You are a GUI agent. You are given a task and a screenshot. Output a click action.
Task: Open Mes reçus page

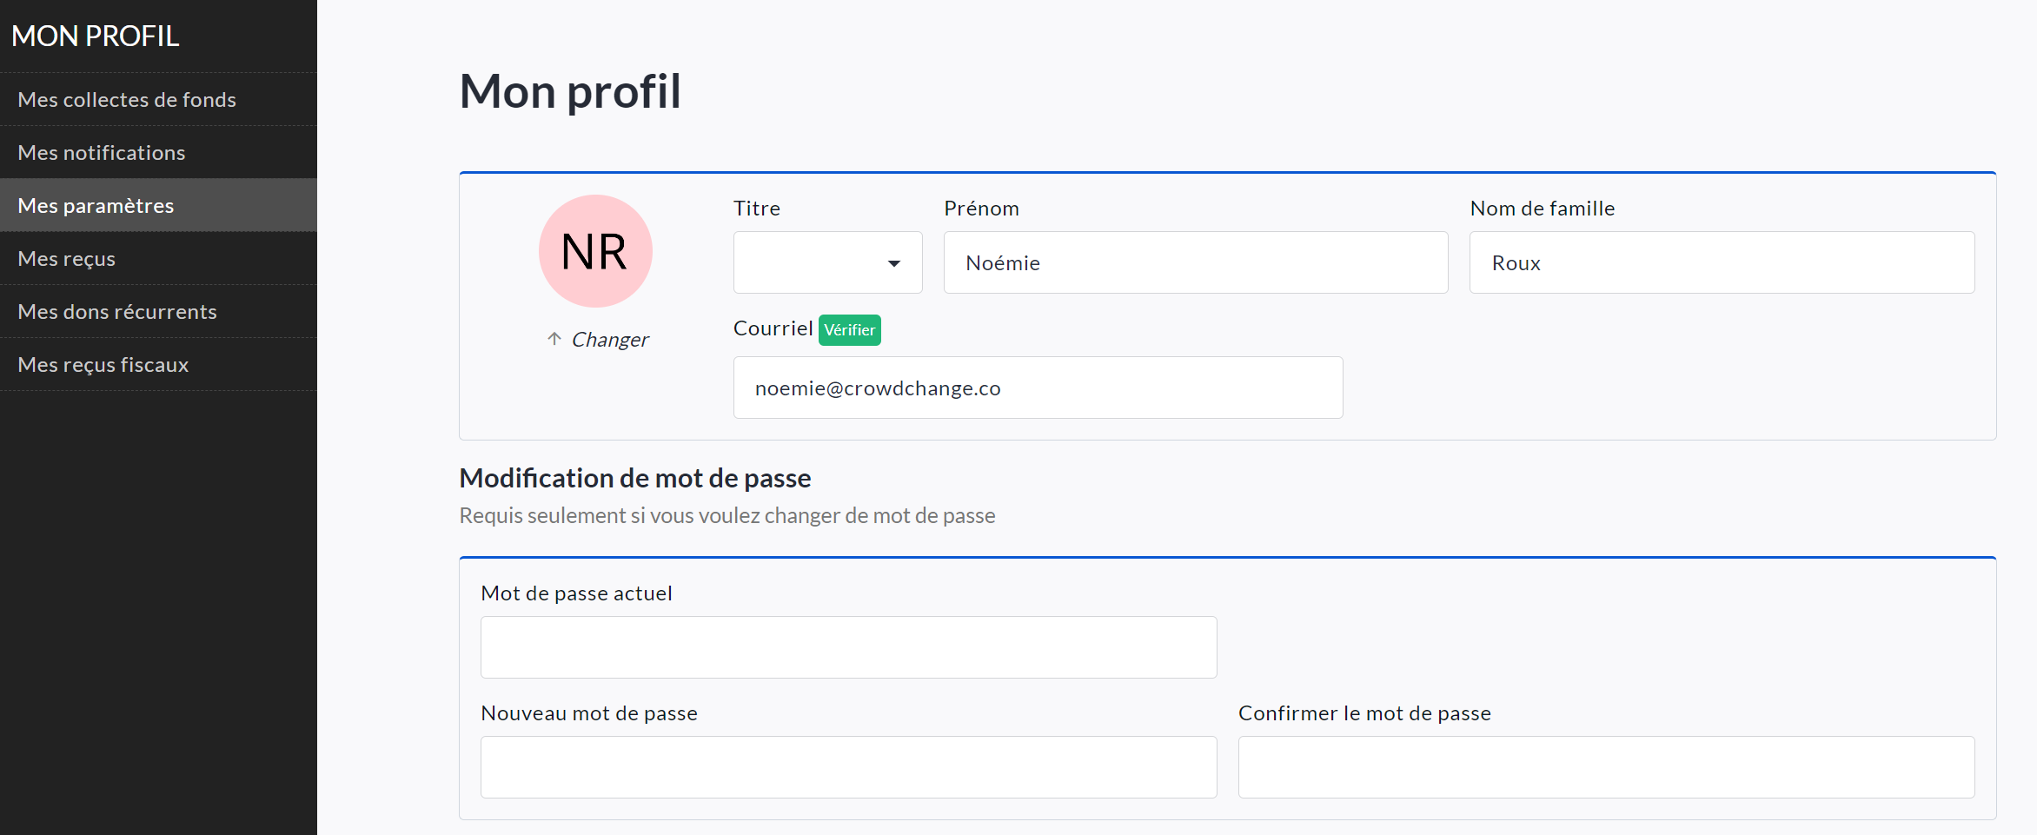pos(67,259)
